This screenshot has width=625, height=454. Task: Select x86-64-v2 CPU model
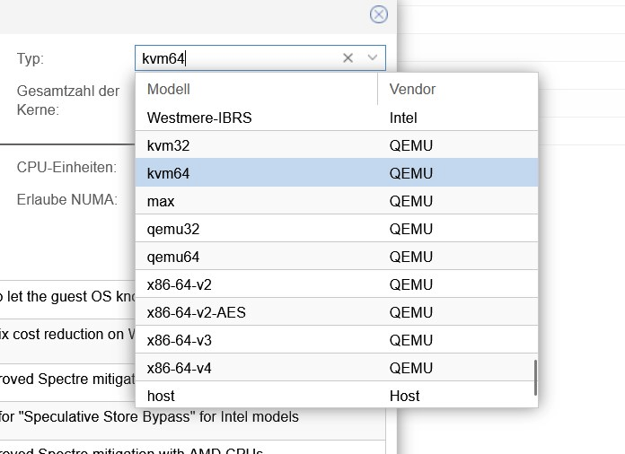[180, 284]
